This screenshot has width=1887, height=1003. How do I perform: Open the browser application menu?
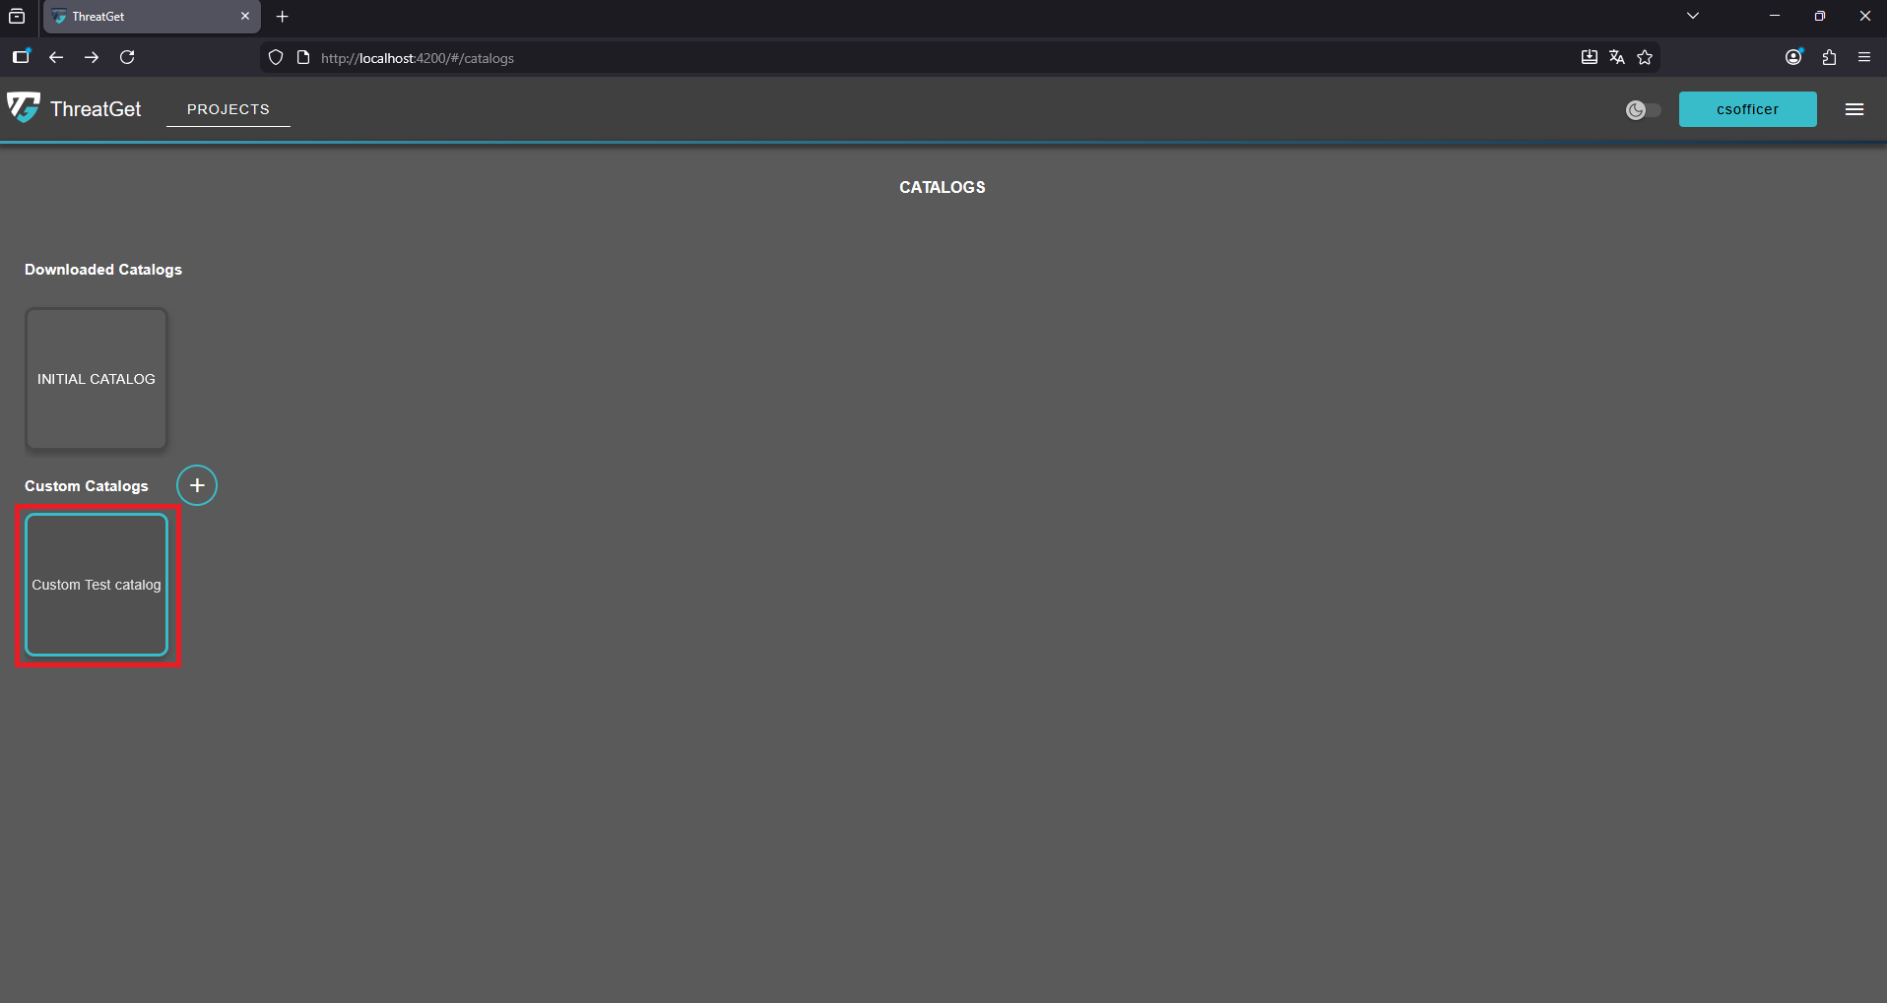point(1863,57)
